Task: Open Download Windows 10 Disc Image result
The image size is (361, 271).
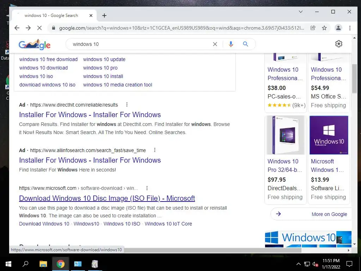Action: (x=107, y=198)
